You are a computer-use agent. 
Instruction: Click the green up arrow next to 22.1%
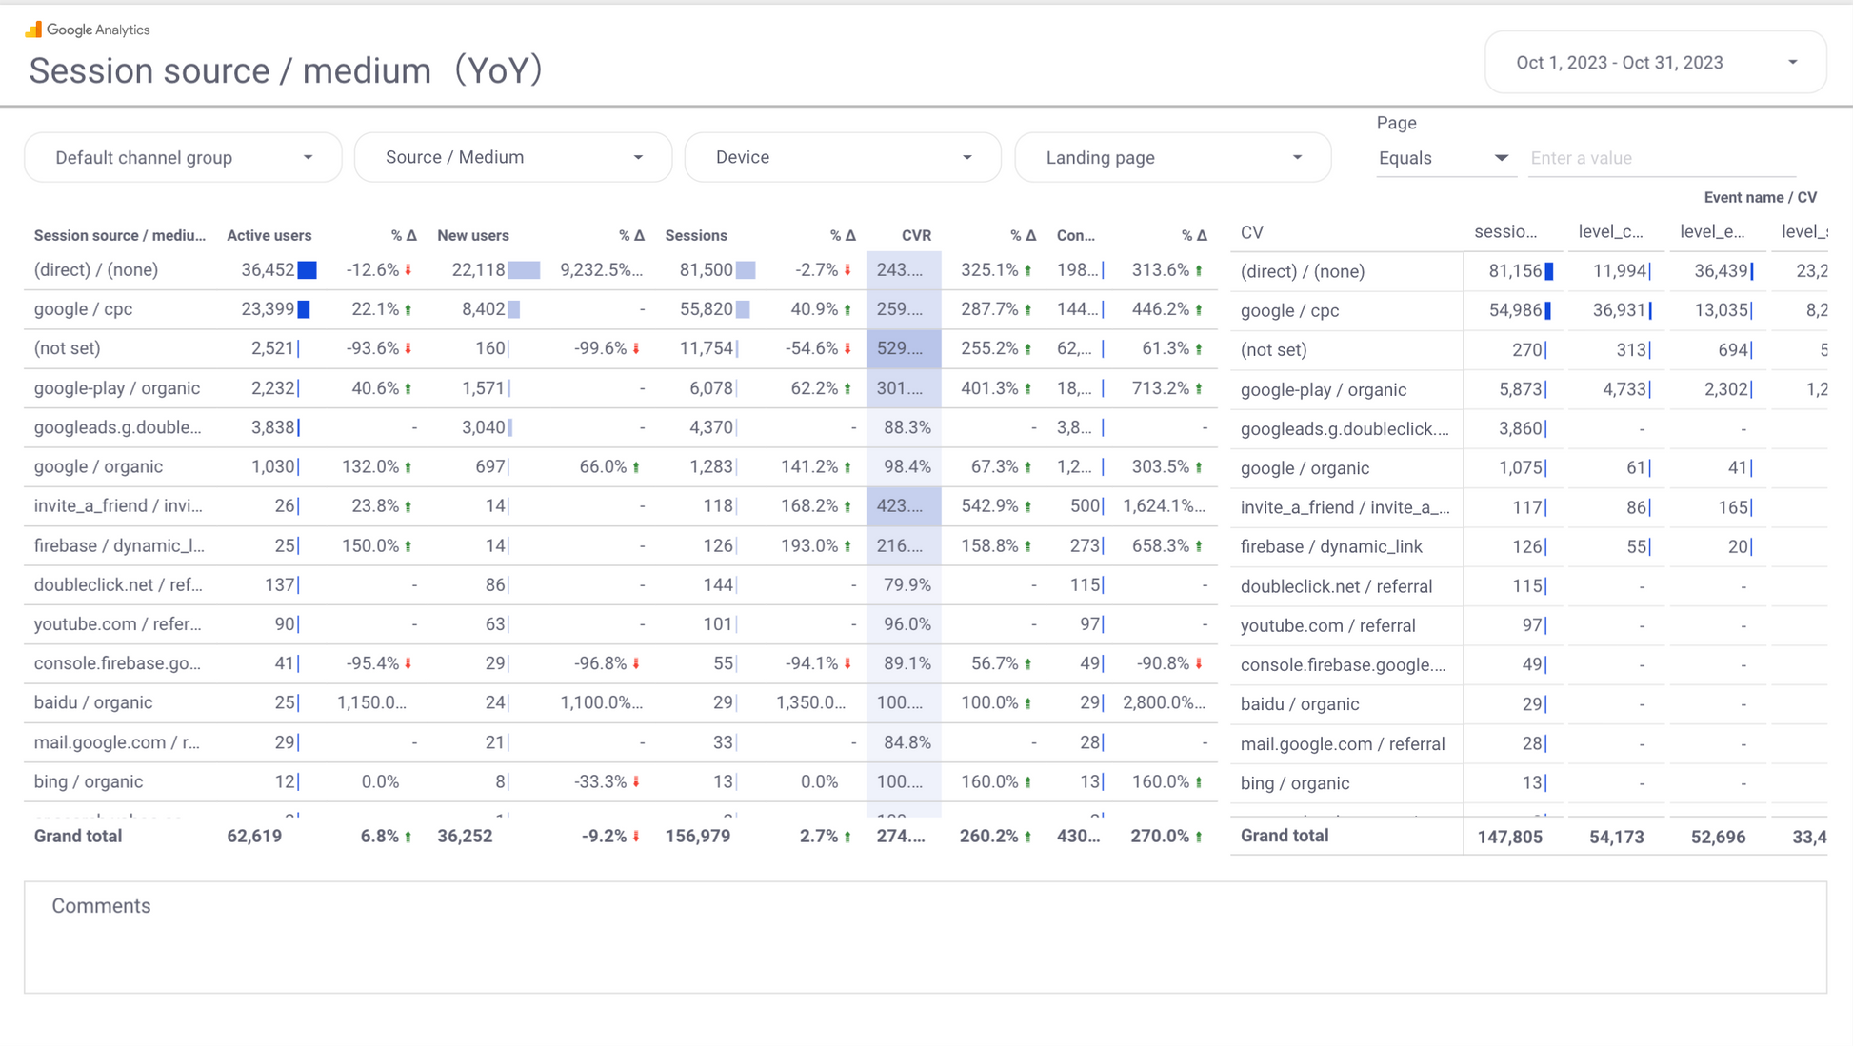click(x=408, y=310)
